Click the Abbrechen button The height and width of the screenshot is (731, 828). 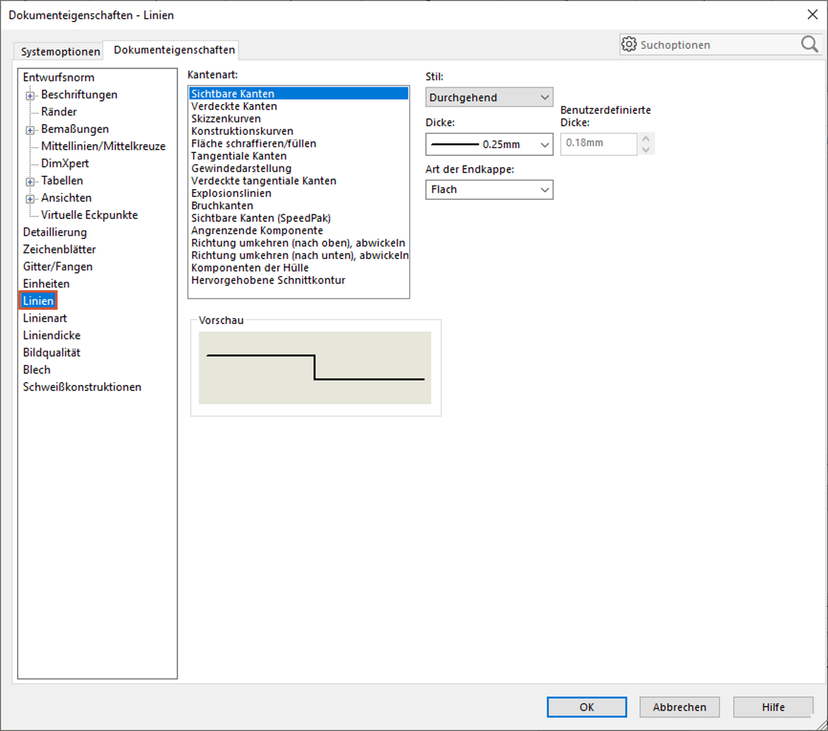[x=679, y=707]
